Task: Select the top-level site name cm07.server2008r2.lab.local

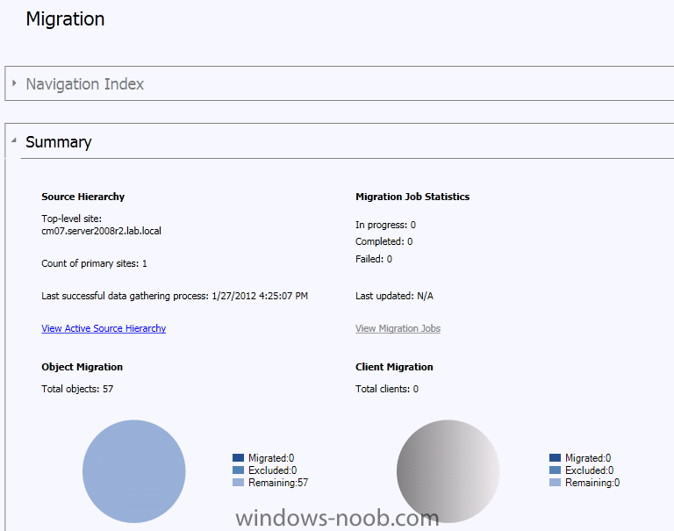Action: pyautogui.click(x=102, y=231)
